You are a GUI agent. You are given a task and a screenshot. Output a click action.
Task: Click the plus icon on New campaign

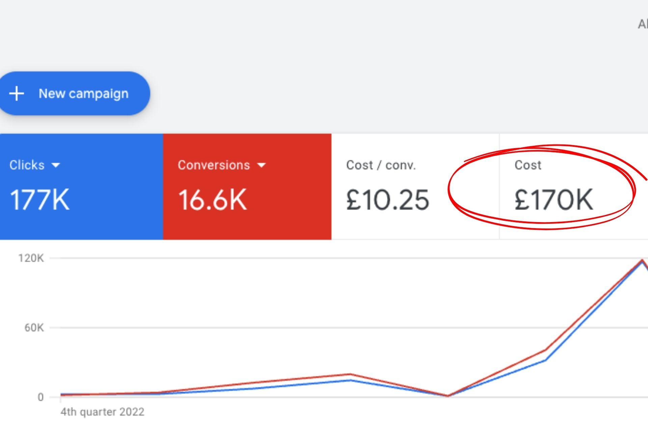17,93
